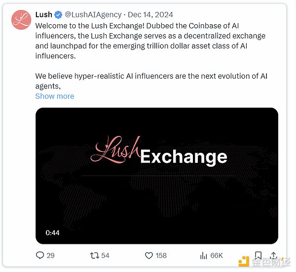296x272 pixels.
Task: Click the like count 158
Action: (x=161, y=256)
